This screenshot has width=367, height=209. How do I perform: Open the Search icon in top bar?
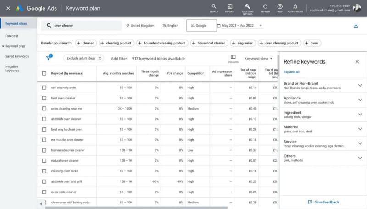pyautogui.click(x=214, y=8)
